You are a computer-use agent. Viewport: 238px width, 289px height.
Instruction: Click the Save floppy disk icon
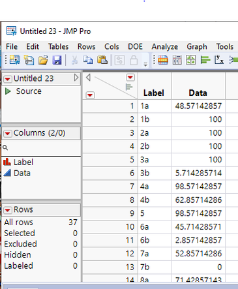[x=57, y=60]
